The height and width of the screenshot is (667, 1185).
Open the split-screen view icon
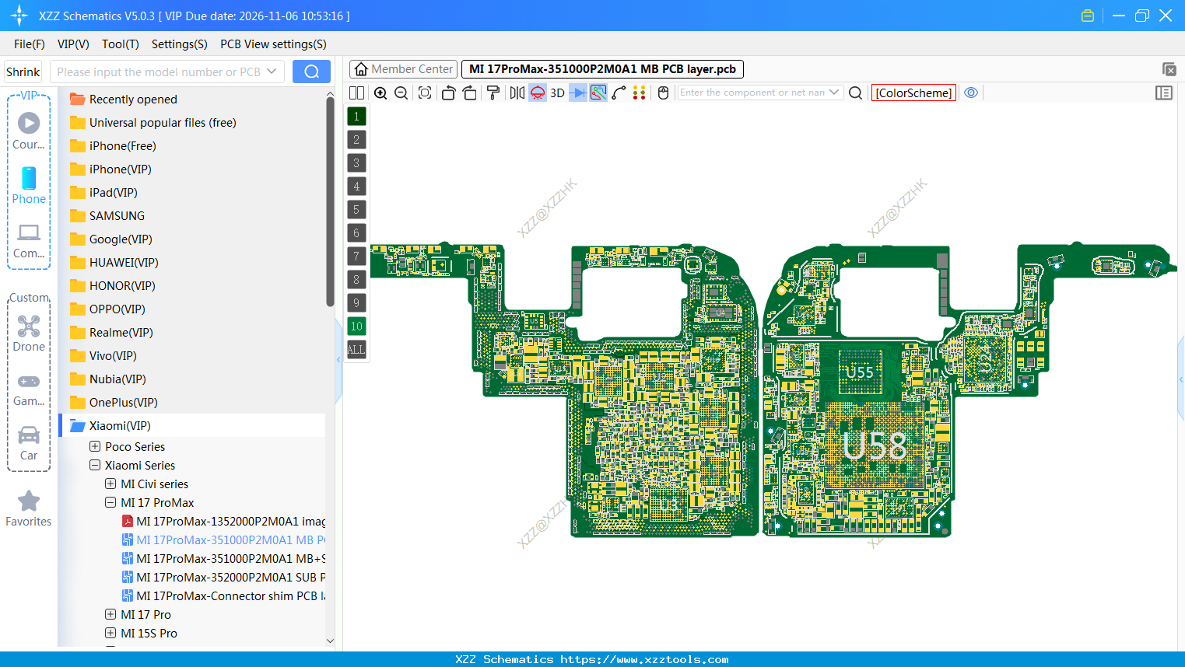coord(356,93)
